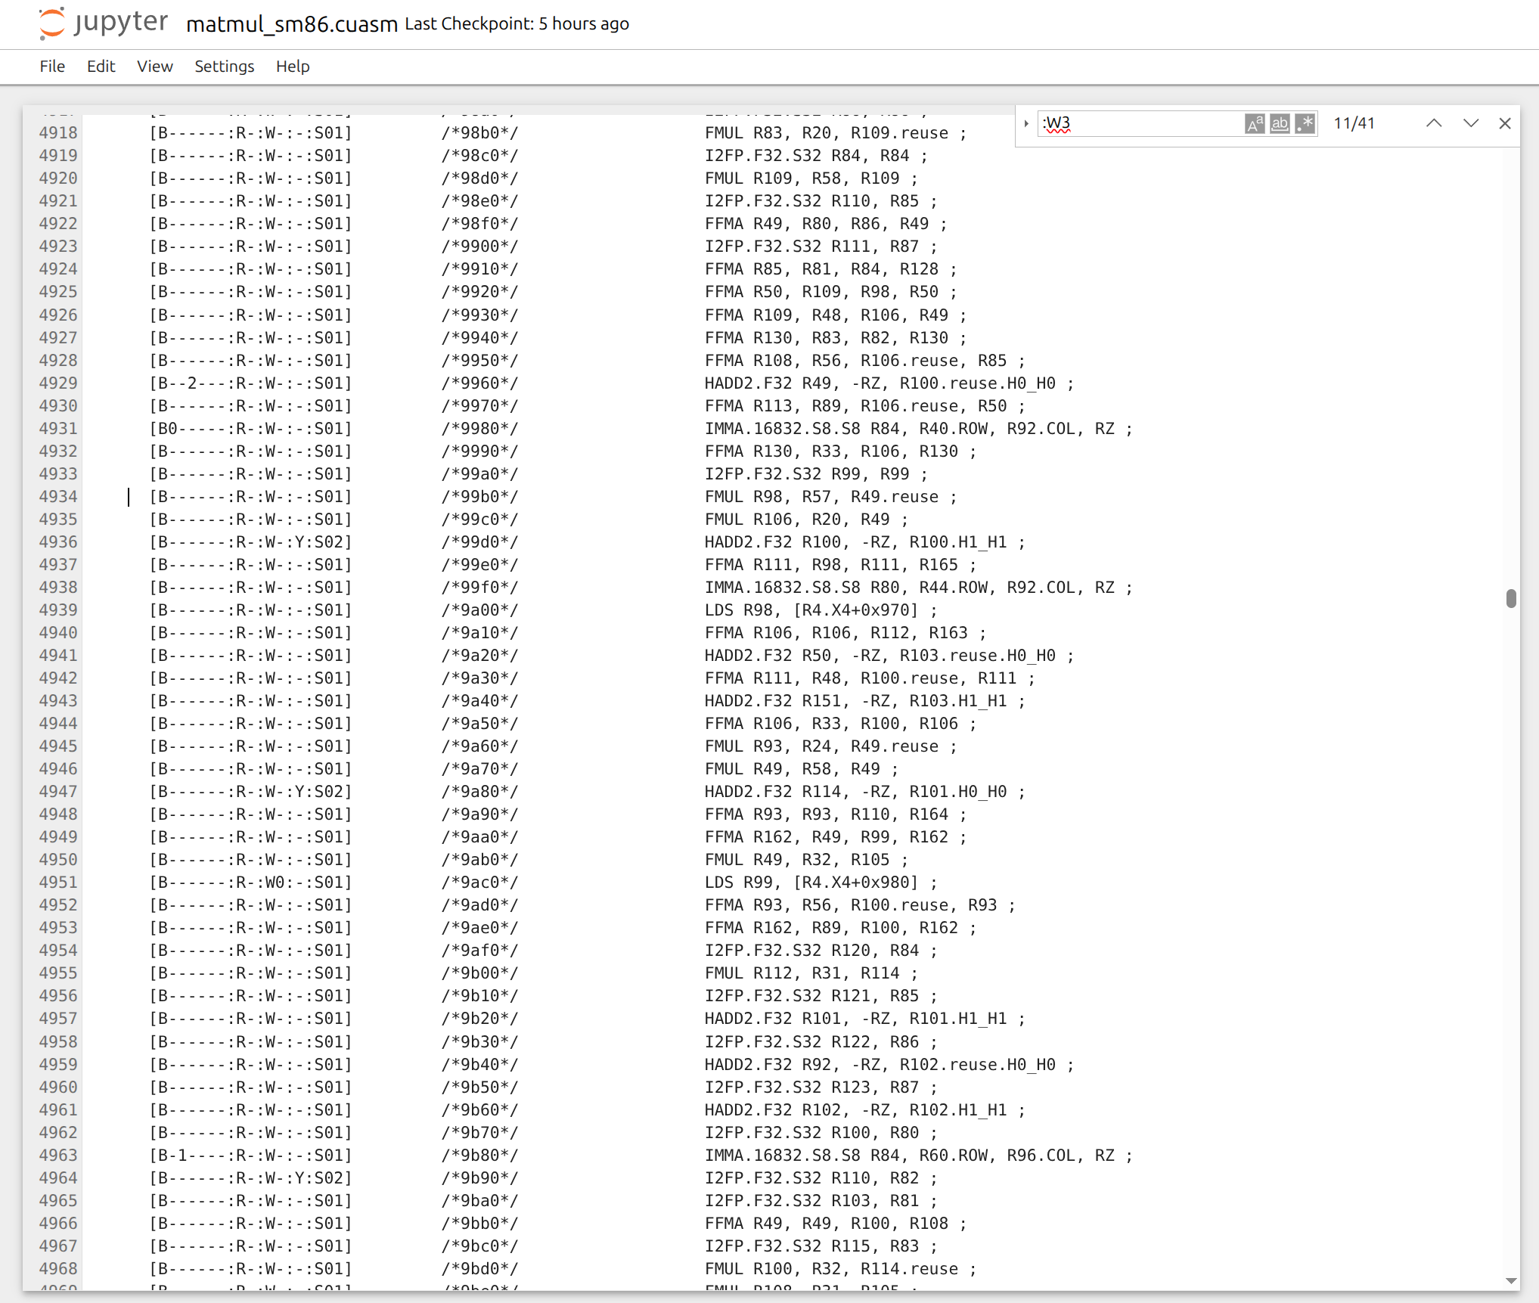Click scrollbar down arrow at bottom
Viewport: 1539px width, 1303px height.
pyautogui.click(x=1511, y=1280)
